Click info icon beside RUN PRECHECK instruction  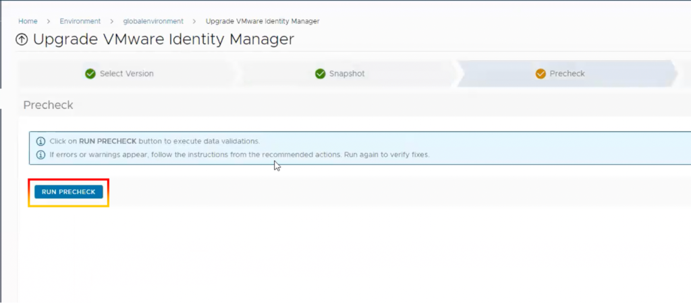pos(41,141)
